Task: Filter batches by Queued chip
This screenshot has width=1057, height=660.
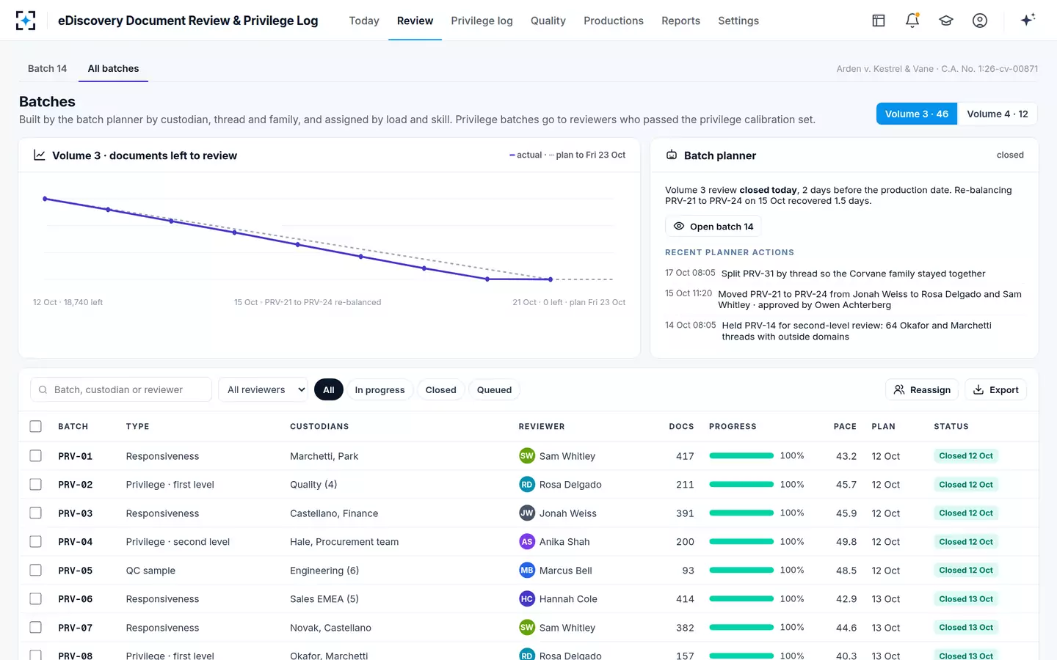Action: tap(494, 390)
